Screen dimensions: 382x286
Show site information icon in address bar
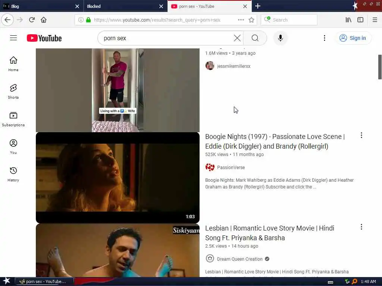[x=81, y=20]
